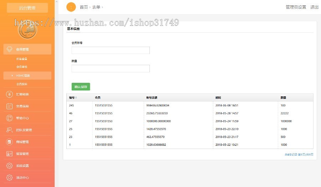Open the 所有会员 submenu item

point(22,59)
